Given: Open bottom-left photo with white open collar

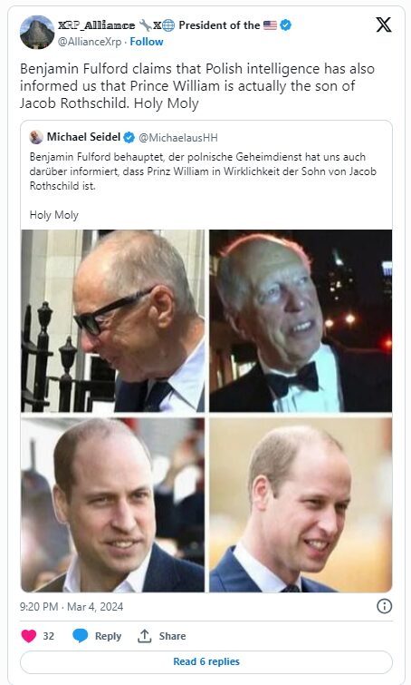Looking at the screenshot, I should [112, 505].
